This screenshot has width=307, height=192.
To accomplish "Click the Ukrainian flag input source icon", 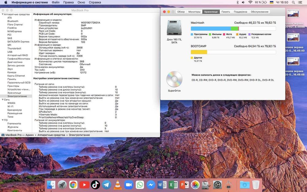I will [272, 2].
